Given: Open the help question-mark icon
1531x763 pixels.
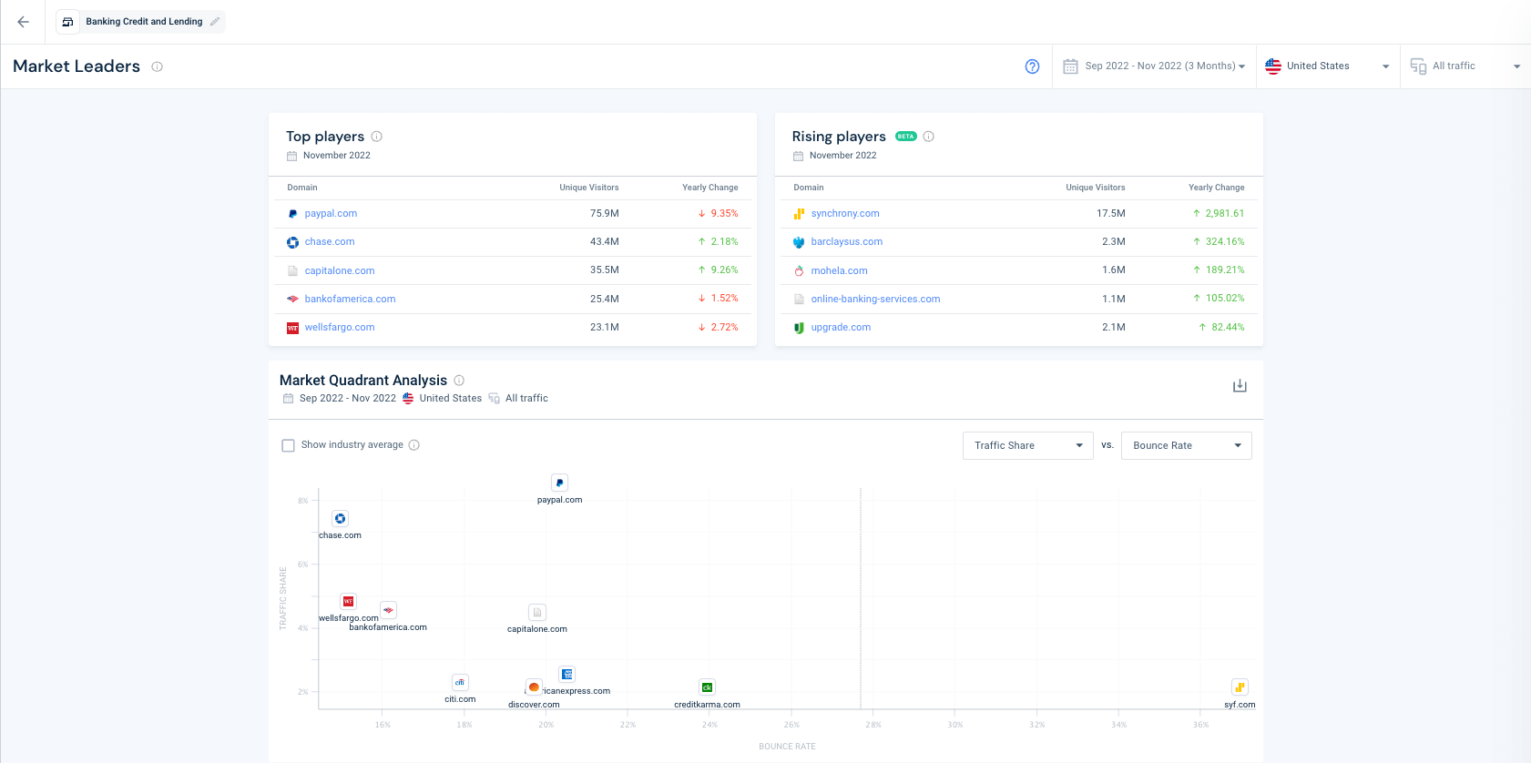Looking at the screenshot, I should click(x=1032, y=66).
